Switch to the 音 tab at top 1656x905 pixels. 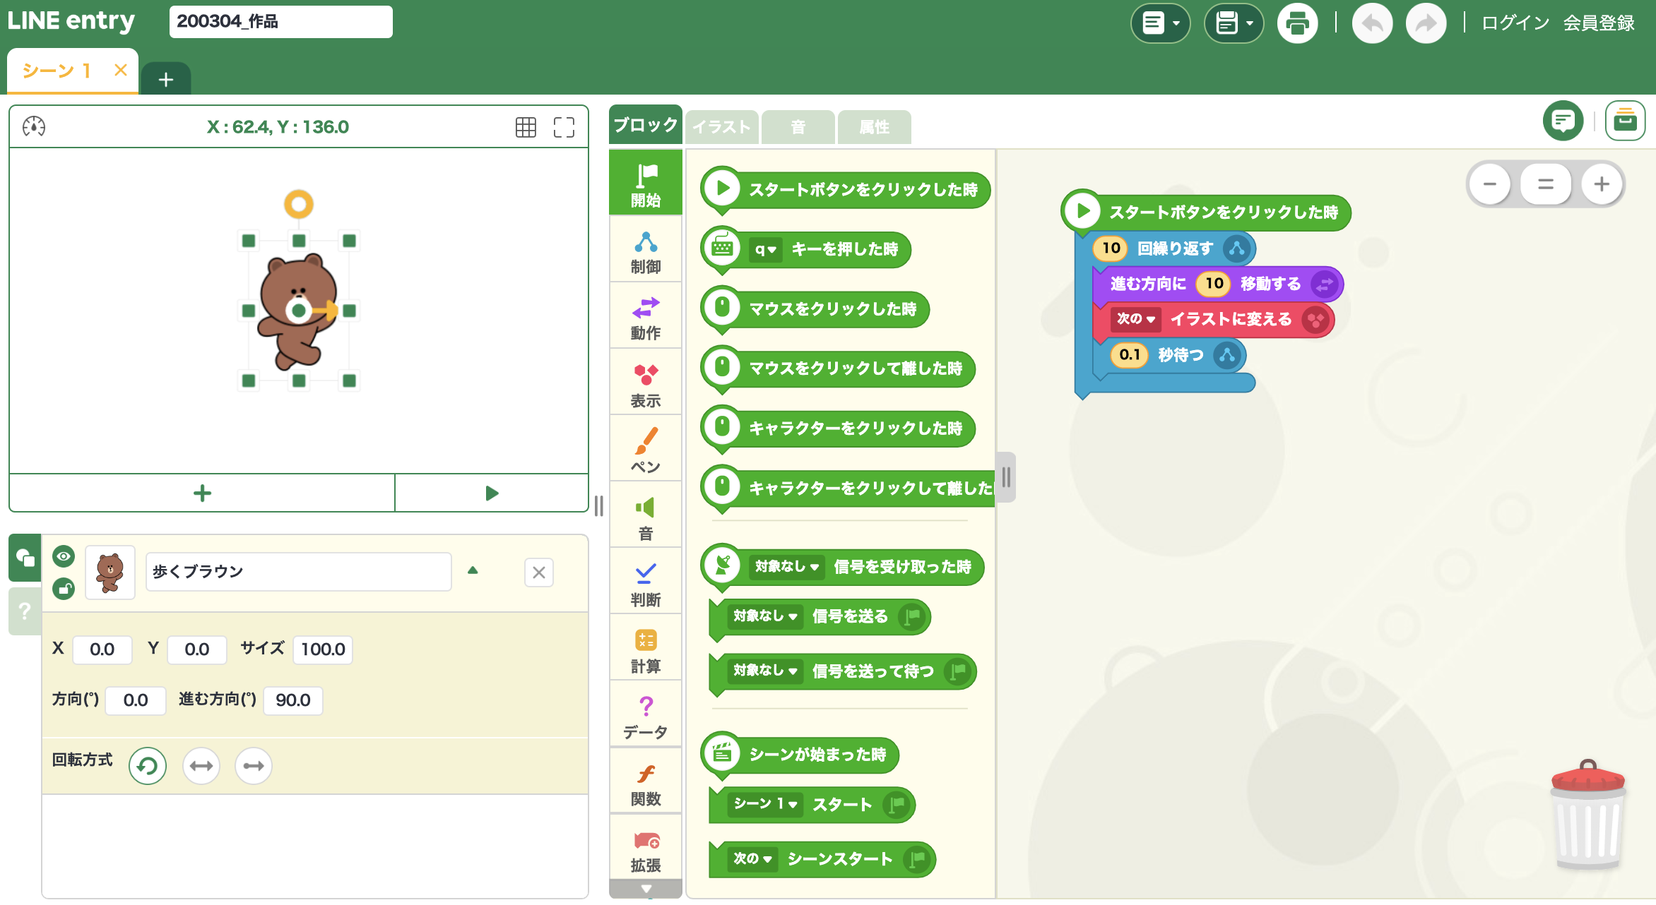798,127
